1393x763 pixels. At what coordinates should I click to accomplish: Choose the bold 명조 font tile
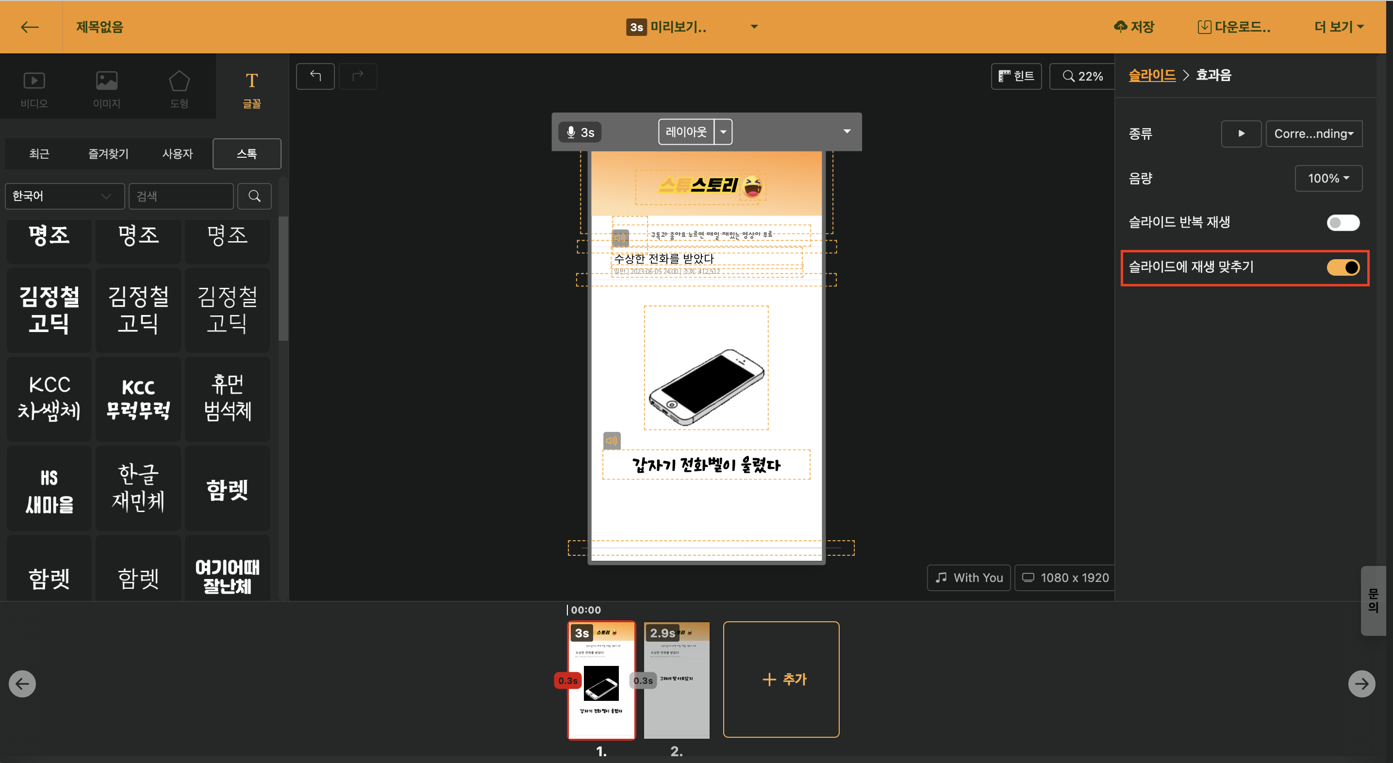click(49, 241)
